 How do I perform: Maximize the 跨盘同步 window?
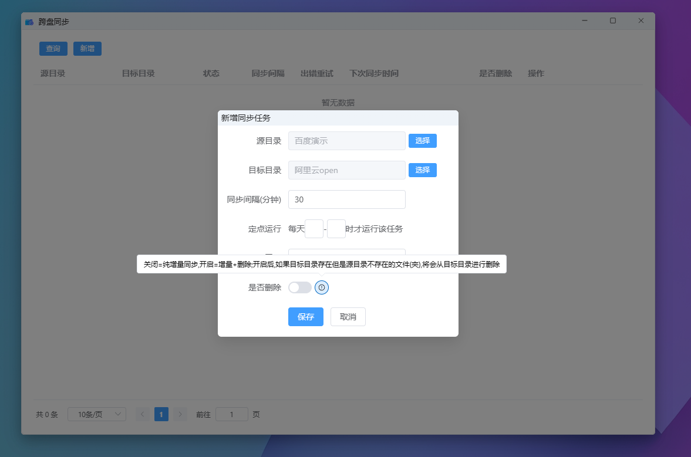coord(612,21)
